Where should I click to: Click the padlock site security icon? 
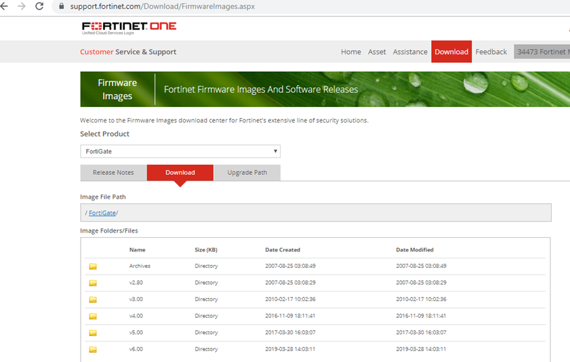coord(62,6)
